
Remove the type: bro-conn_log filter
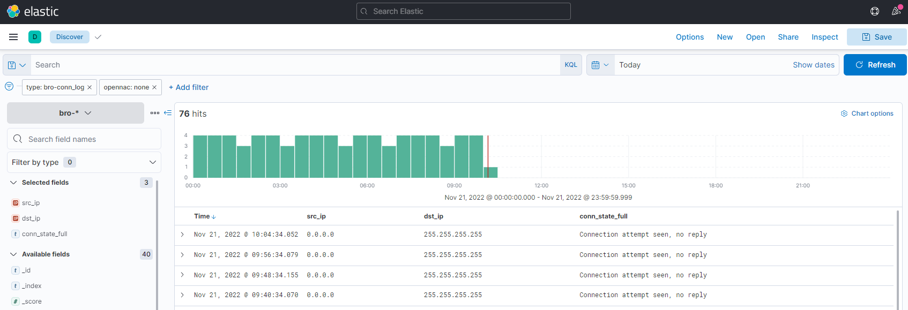click(x=90, y=87)
